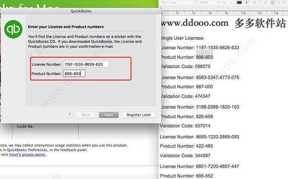Click License Number 8695-1220-2889-093 text
This screenshot has height=179, width=288.
point(200,137)
